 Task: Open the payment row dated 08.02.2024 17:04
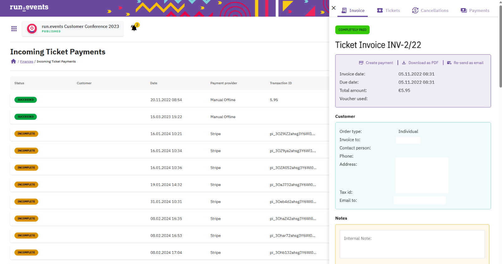[169, 252]
